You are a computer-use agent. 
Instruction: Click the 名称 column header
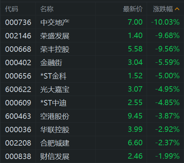47,9
